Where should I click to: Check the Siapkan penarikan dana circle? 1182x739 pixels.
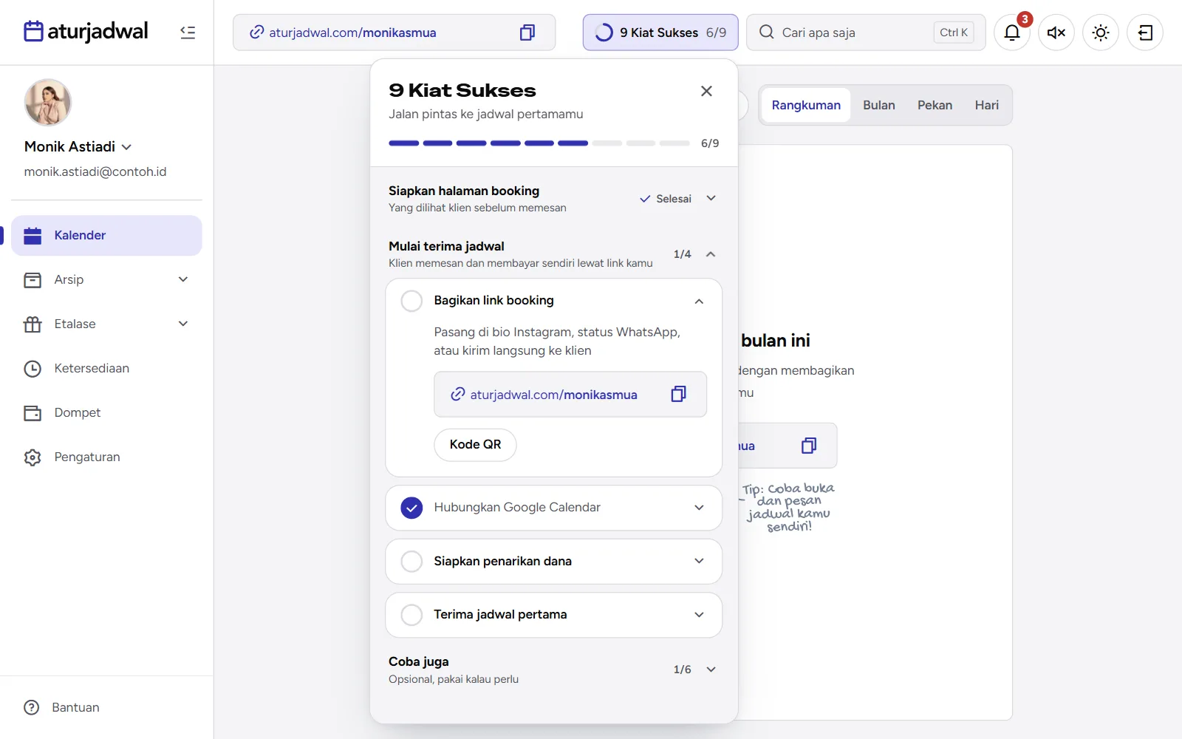[x=411, y=561]
